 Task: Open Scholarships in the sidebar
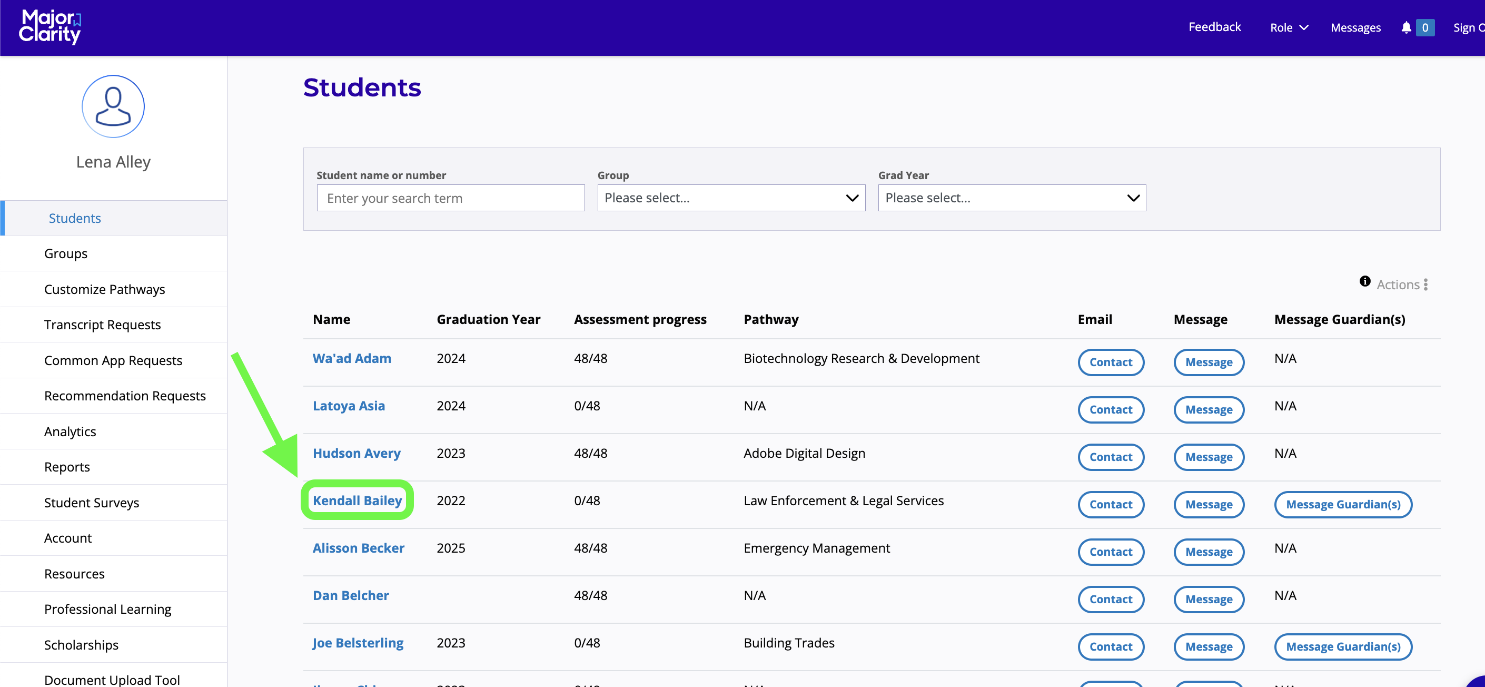pos(114,645)
